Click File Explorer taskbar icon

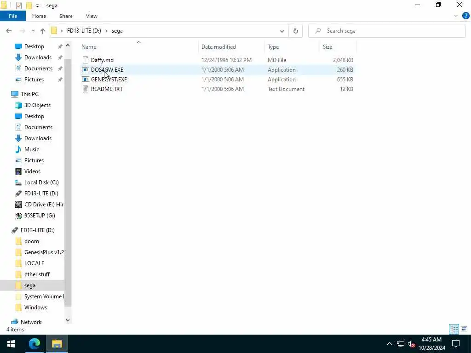pyautogui.click(x=57, y=344)
